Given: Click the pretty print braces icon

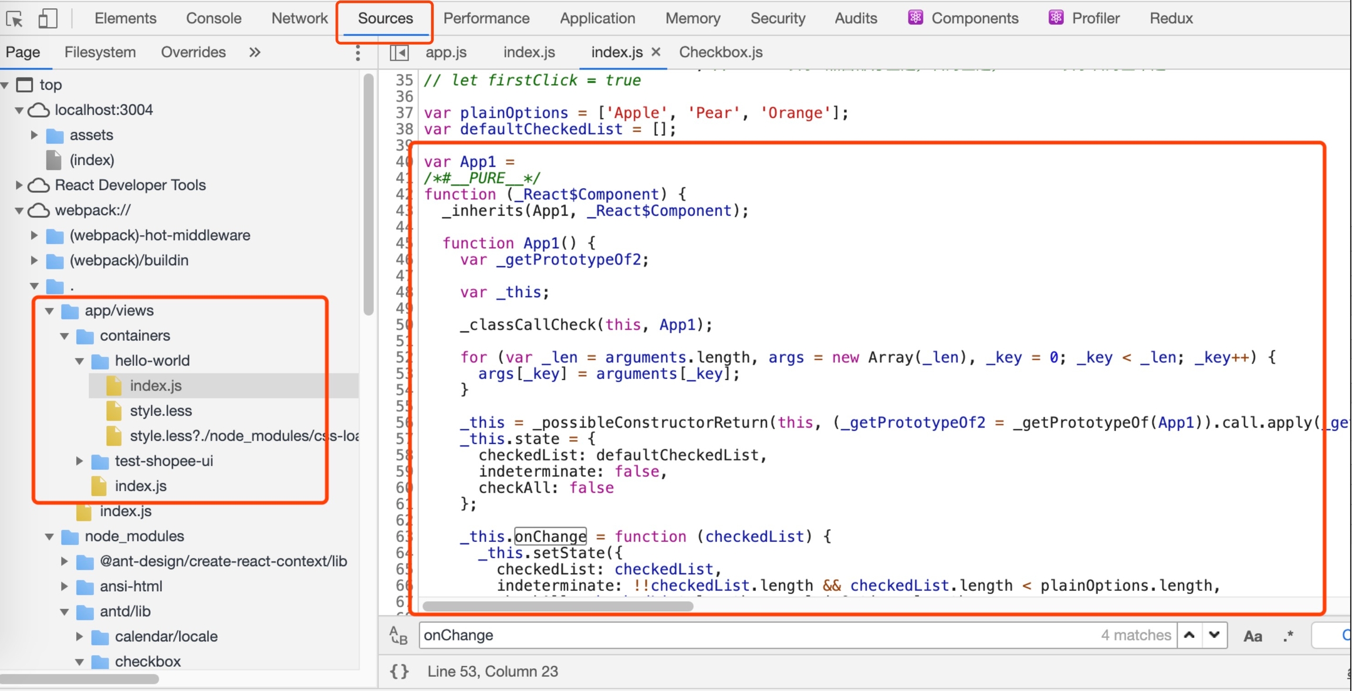Looking at the screenshot, I should click(399, 672).
